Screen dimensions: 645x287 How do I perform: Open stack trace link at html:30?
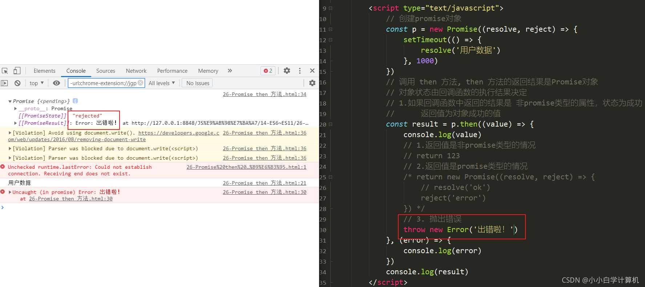pyautogui.click(x=71, y=199)
